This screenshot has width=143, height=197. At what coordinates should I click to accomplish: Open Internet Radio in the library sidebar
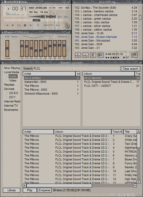[12, 101]
